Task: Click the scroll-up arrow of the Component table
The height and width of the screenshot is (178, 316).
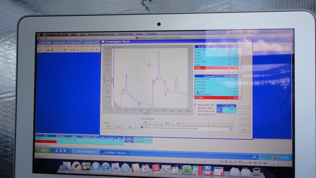Action: coord(240,76)
